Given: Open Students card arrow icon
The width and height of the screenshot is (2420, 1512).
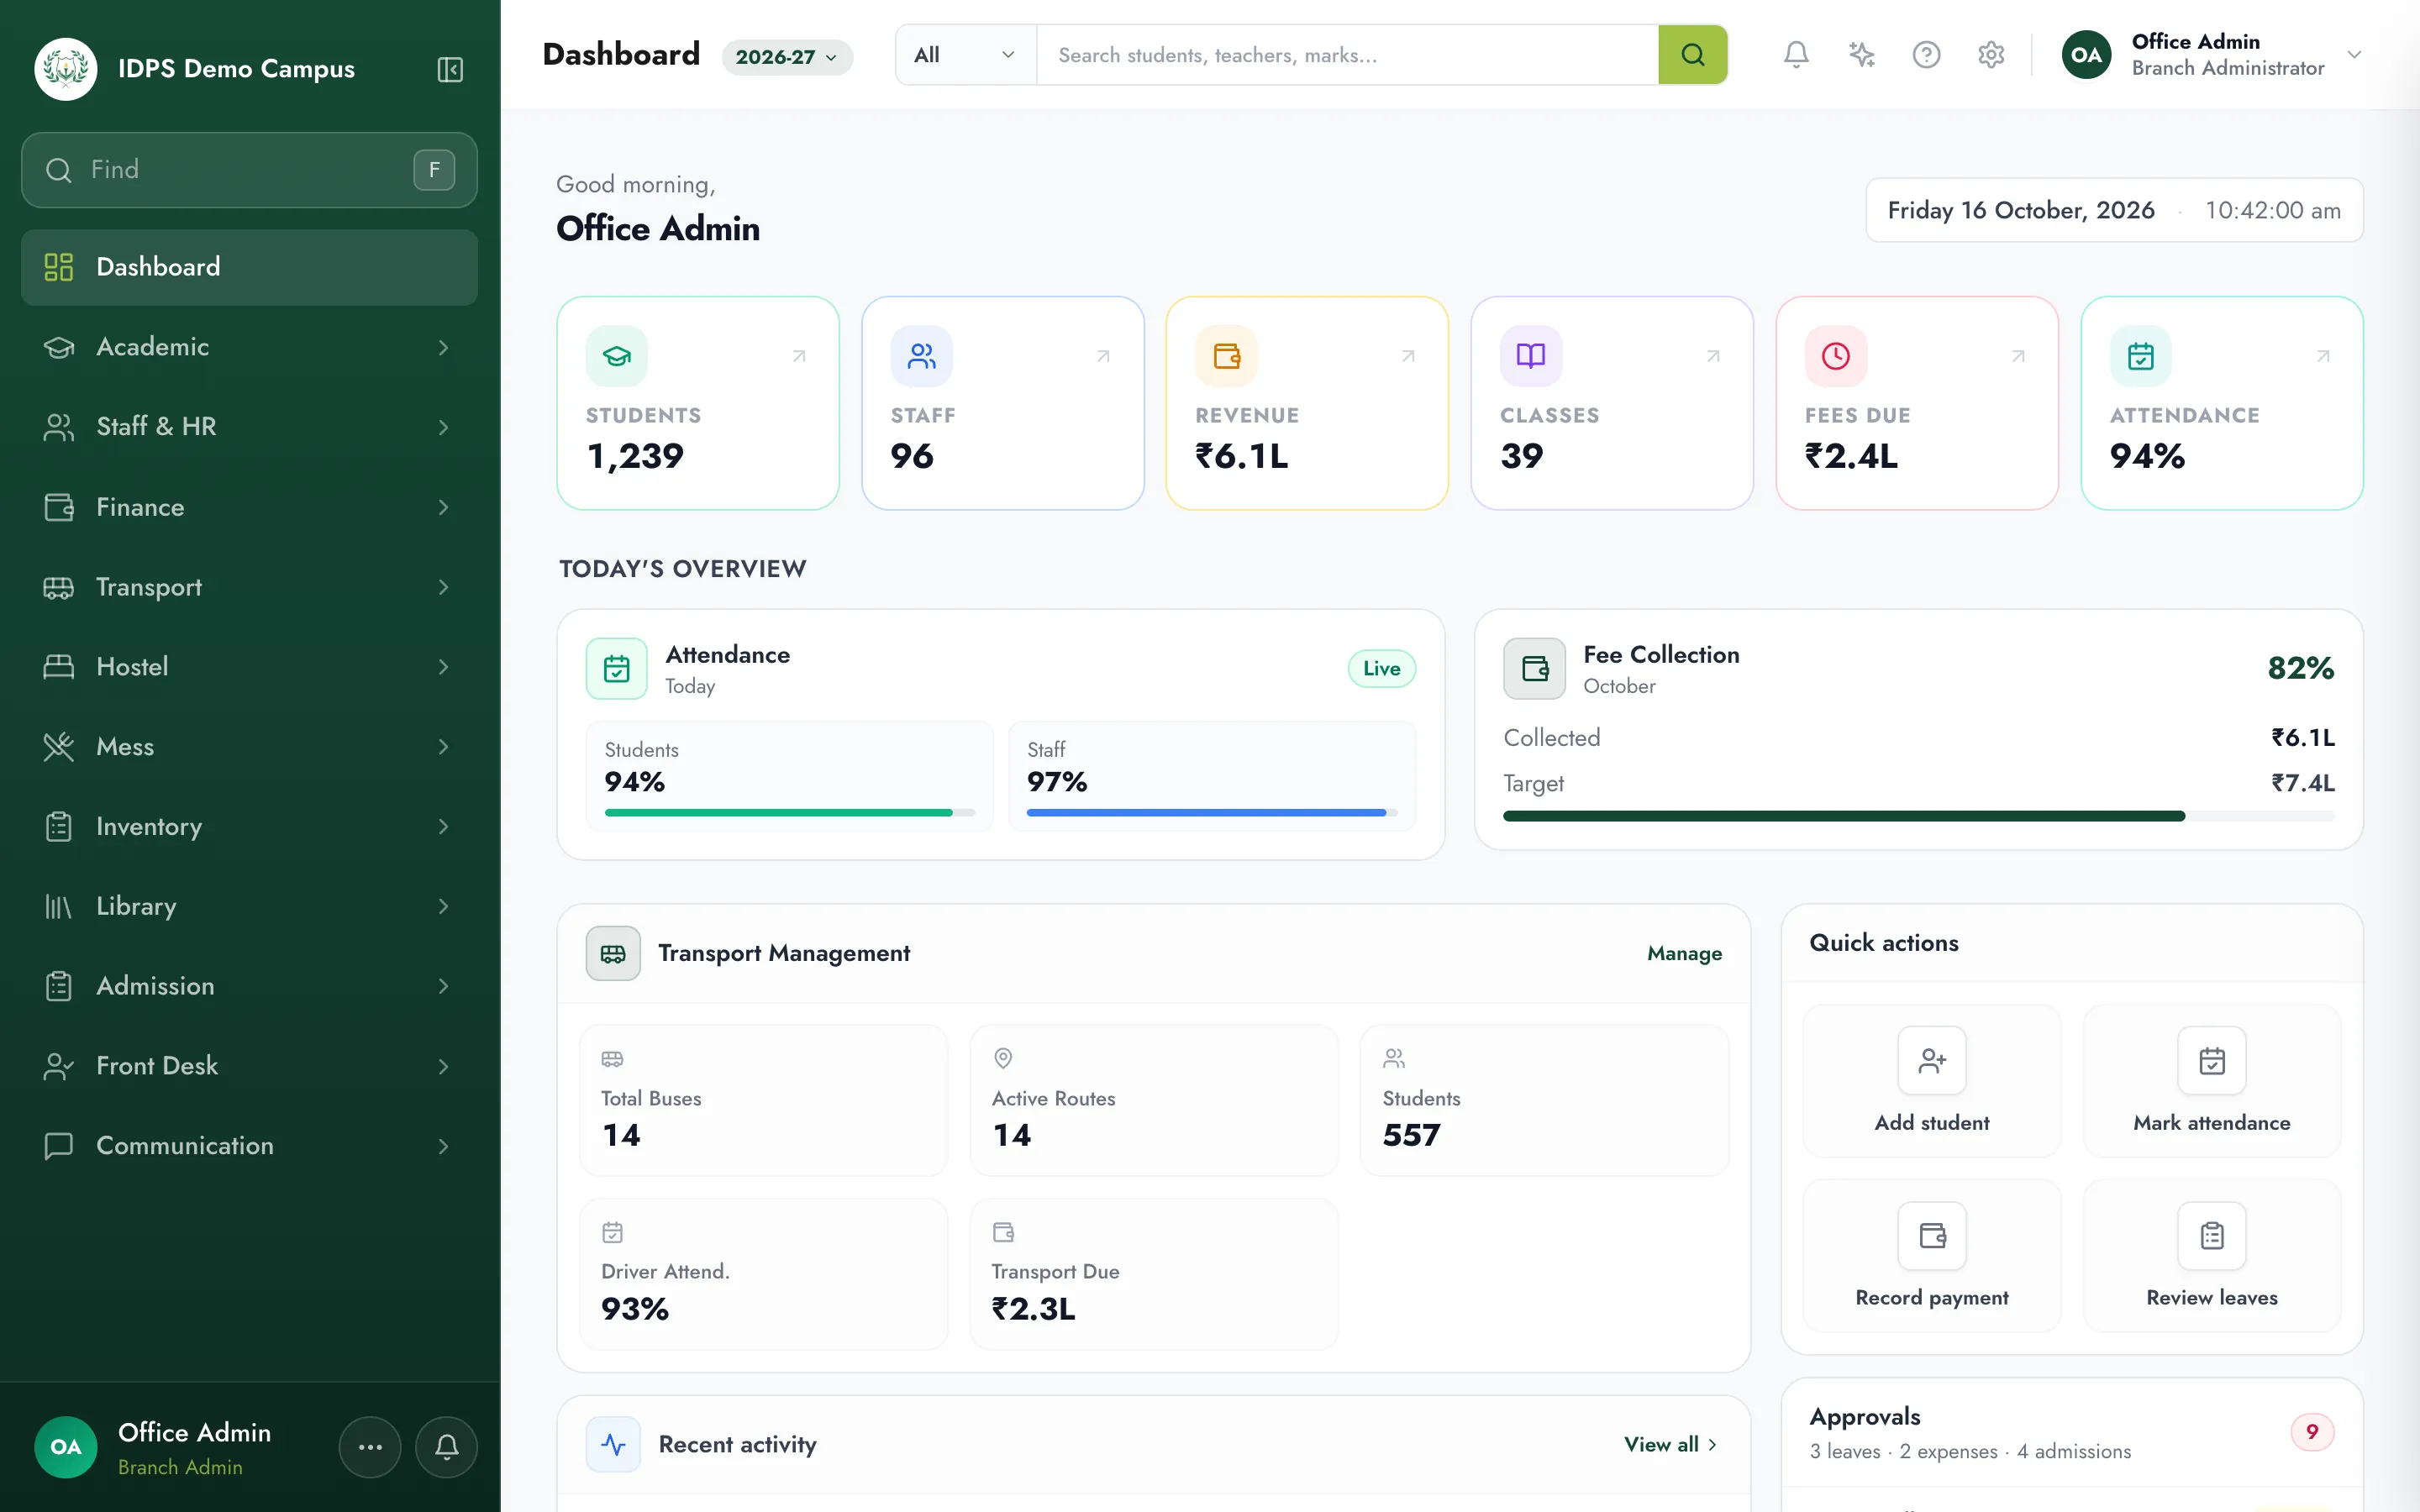Looking at the screenshot, I should pos(799,356).
